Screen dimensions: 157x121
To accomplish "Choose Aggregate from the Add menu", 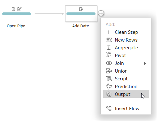I will (x=126, y=48).
